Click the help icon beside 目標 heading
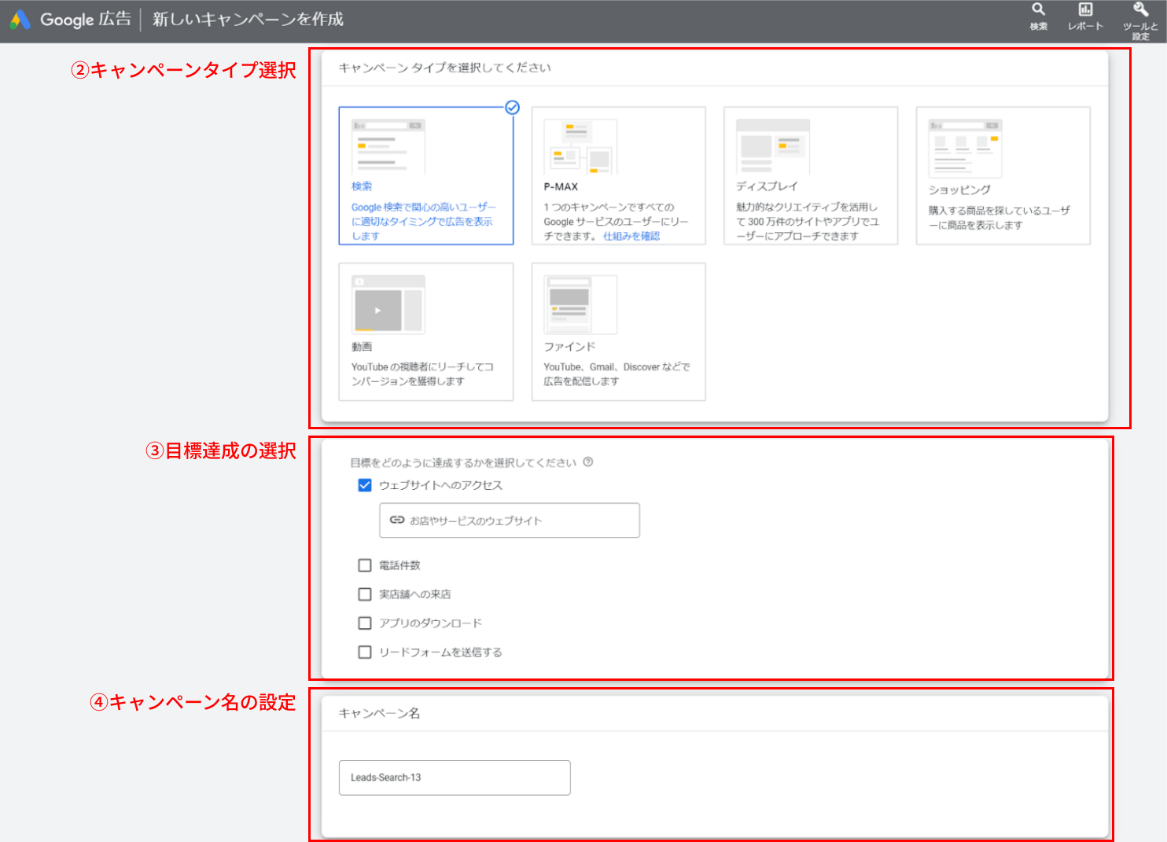Viewport: 1167px width, 842px height. [x=588, y=462]
